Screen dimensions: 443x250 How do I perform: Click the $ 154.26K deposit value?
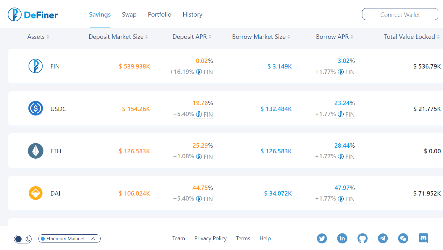pos(136,109)
